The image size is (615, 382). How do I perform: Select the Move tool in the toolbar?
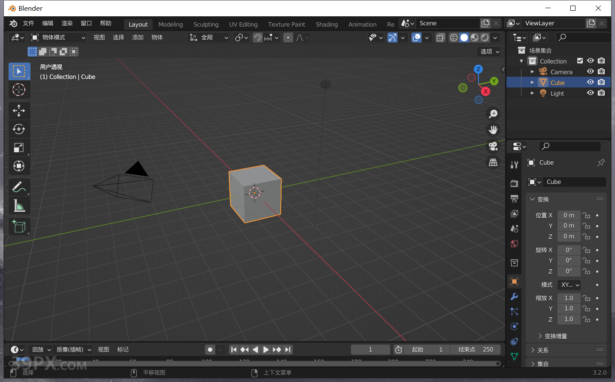pos(19,111)
